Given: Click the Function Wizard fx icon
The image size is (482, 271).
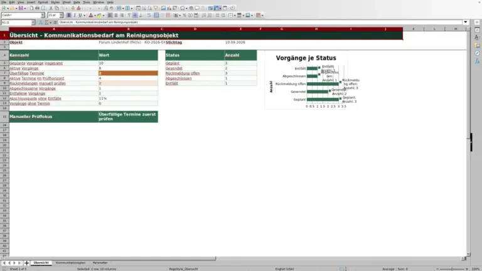Looking at the screenshot, I should point(41,22).
